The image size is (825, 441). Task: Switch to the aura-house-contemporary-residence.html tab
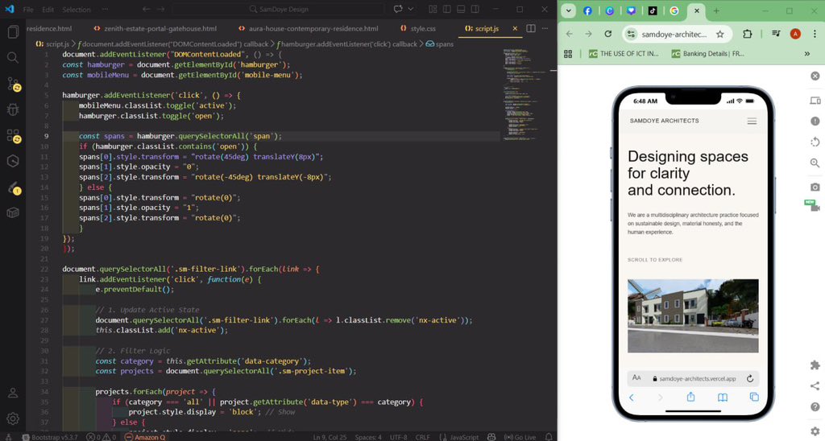(309, 28)
